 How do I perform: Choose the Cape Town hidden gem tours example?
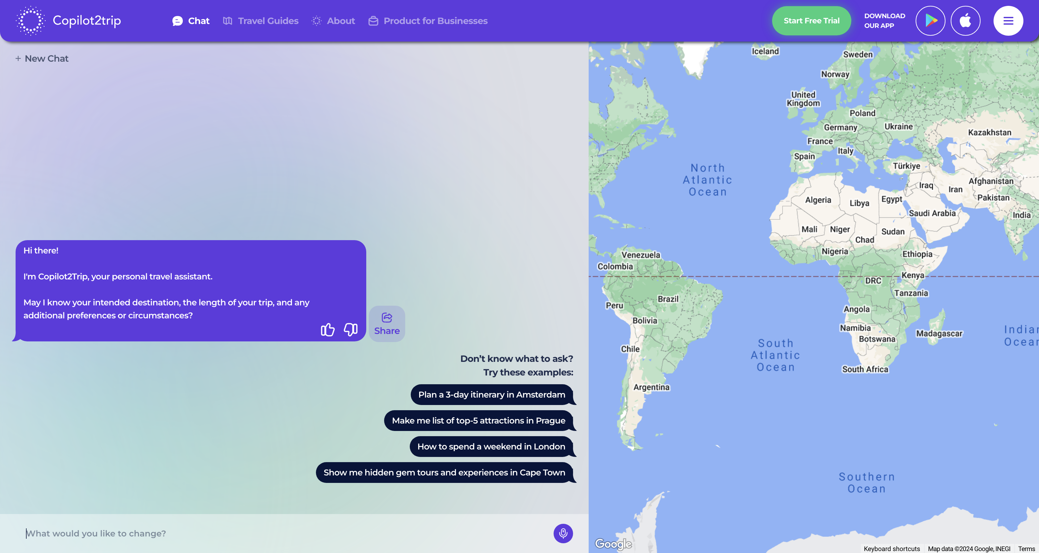click(444, 473)
